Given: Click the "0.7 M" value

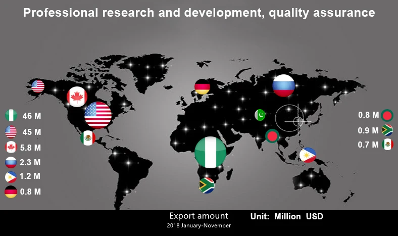Looking at the screenshot, I should tap(368, 145).
